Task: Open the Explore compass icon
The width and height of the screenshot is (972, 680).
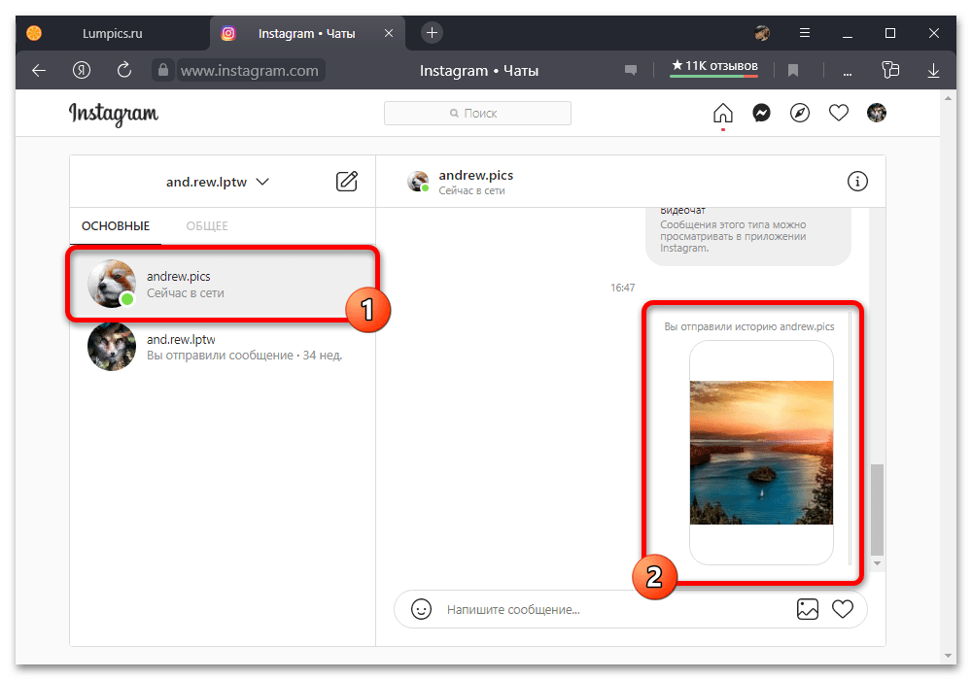Action: pos(800,114)
